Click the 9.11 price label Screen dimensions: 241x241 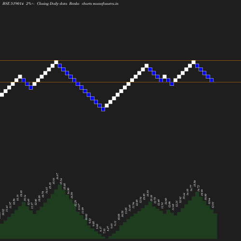(x=115, y=223)
